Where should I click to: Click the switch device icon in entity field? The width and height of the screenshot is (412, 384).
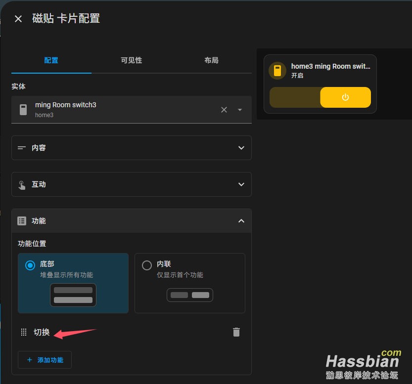(x=23, y=109)
